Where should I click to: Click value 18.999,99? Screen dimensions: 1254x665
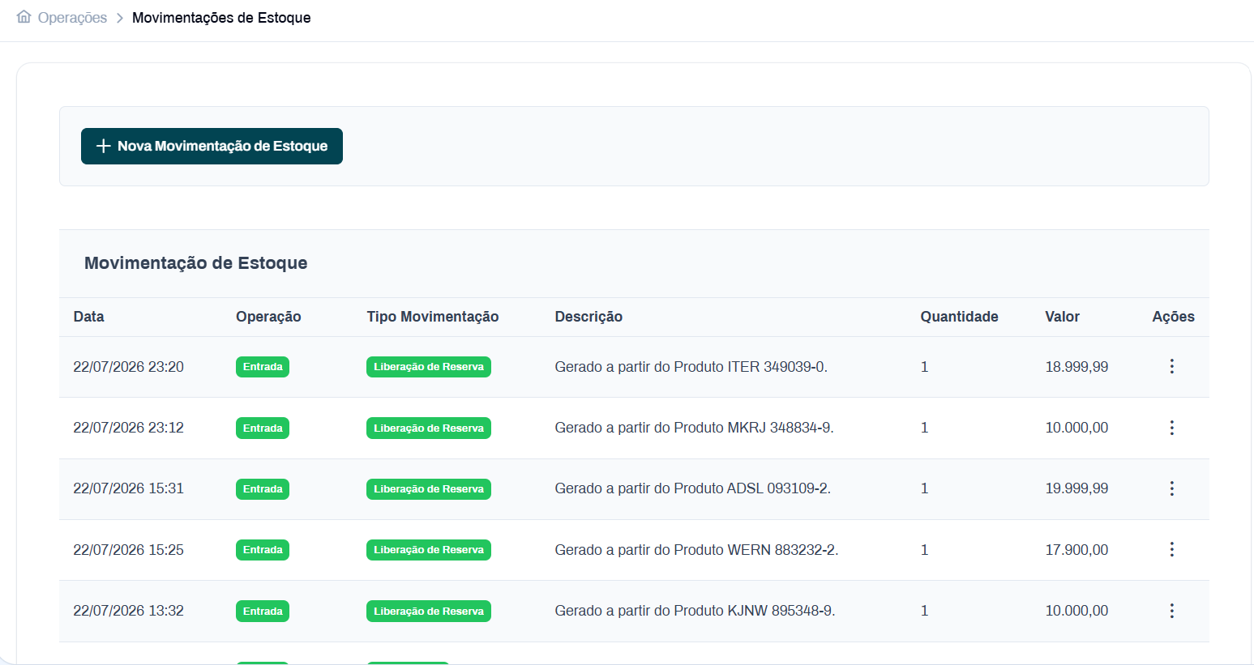click(1076, 367)
